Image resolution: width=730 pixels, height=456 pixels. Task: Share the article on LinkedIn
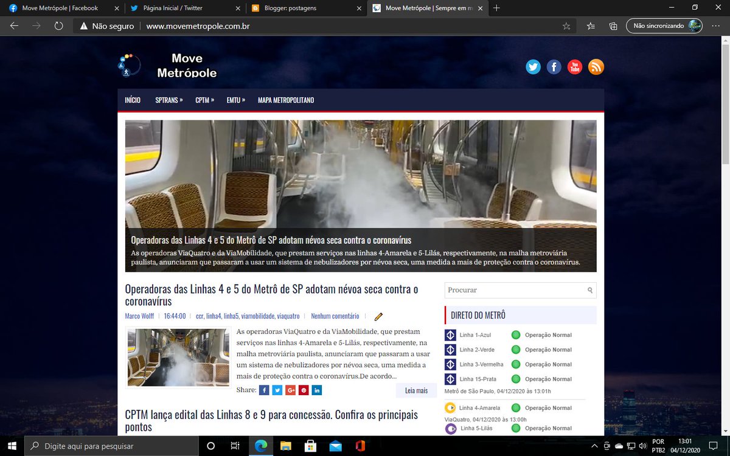click(x=317, y=390)
